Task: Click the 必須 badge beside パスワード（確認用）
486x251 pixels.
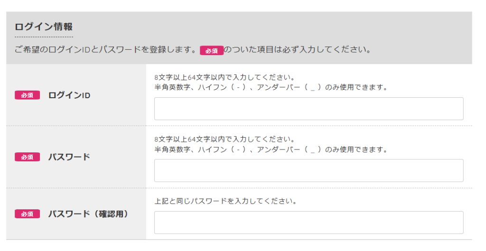Action: [27, 214]
